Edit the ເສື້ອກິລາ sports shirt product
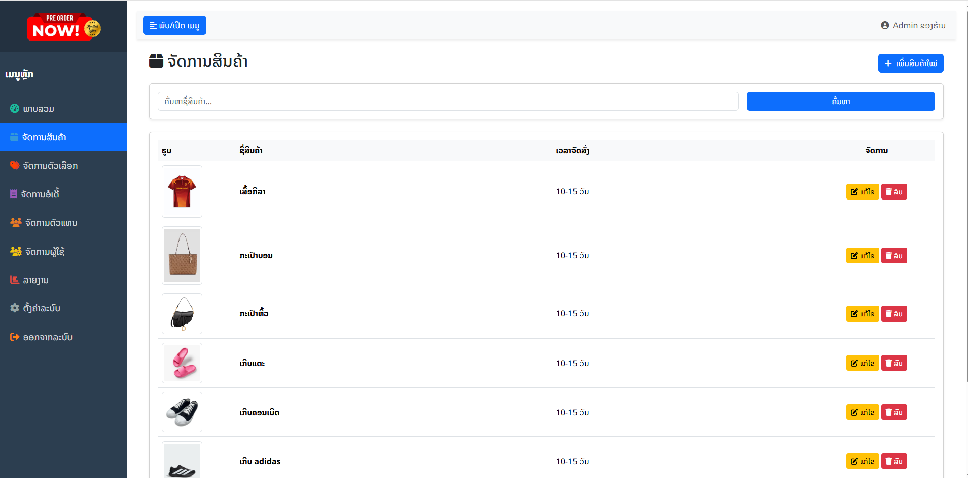Viewport: 968px width, 478px height. pos(862,192)
